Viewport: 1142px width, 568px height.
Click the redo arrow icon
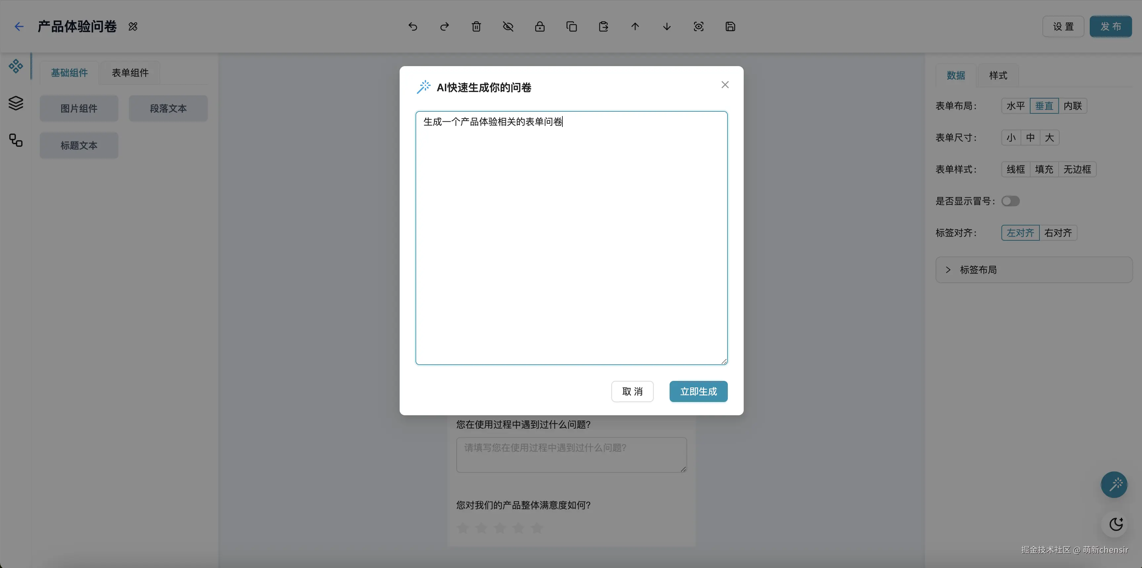tap(444, 26)
